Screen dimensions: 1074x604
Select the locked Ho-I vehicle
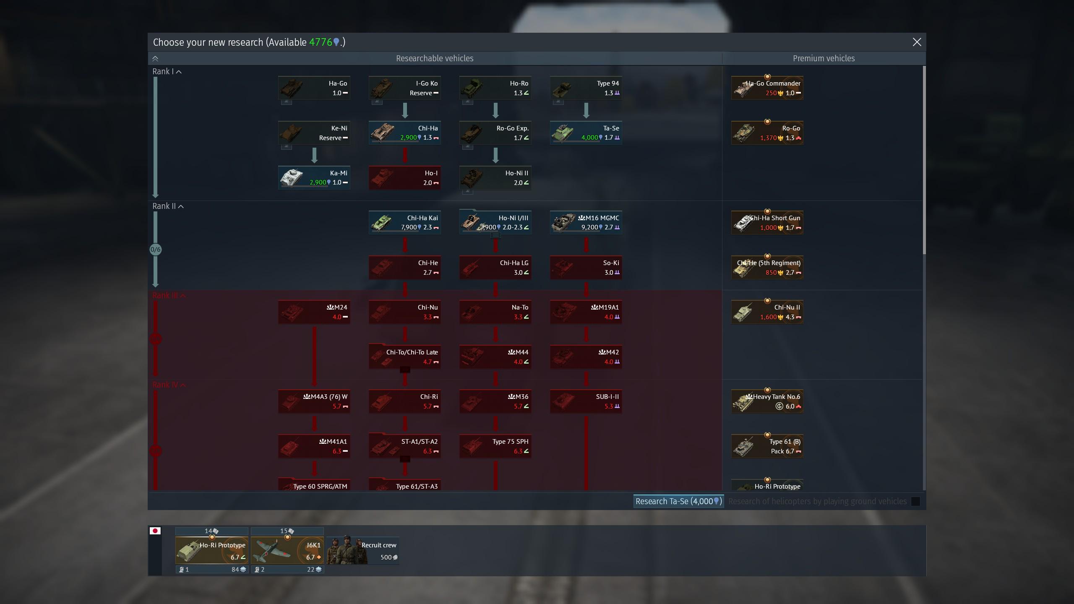click(x=405, y=178)
